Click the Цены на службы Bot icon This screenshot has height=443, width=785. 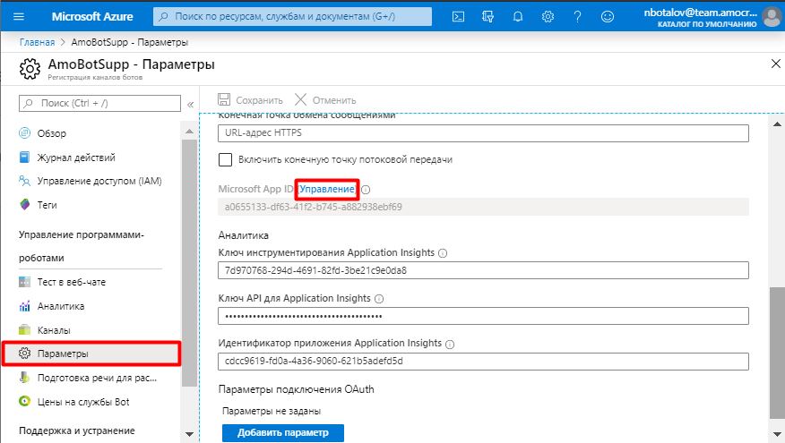click(24, 402)
